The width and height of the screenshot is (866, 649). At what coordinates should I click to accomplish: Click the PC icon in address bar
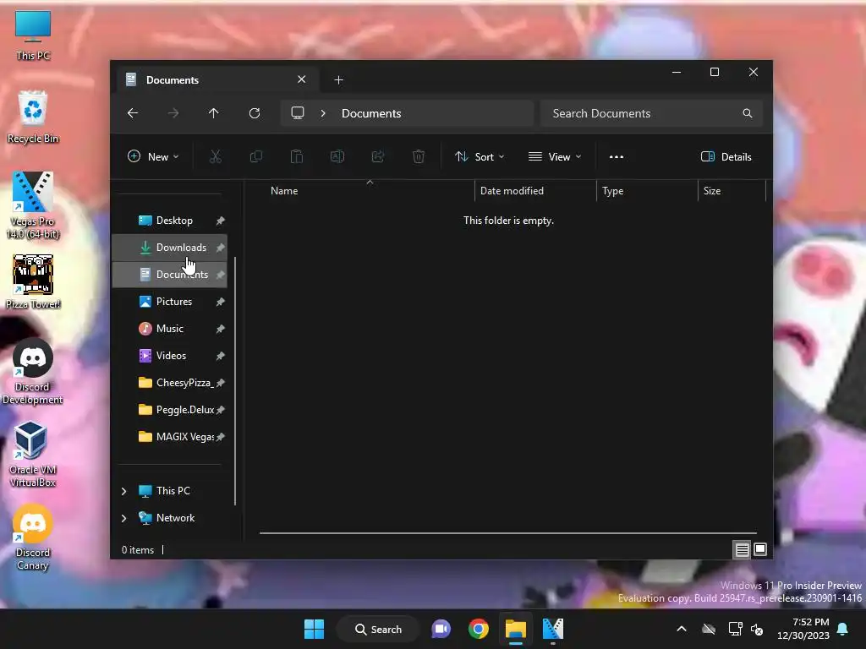(298, 113)
